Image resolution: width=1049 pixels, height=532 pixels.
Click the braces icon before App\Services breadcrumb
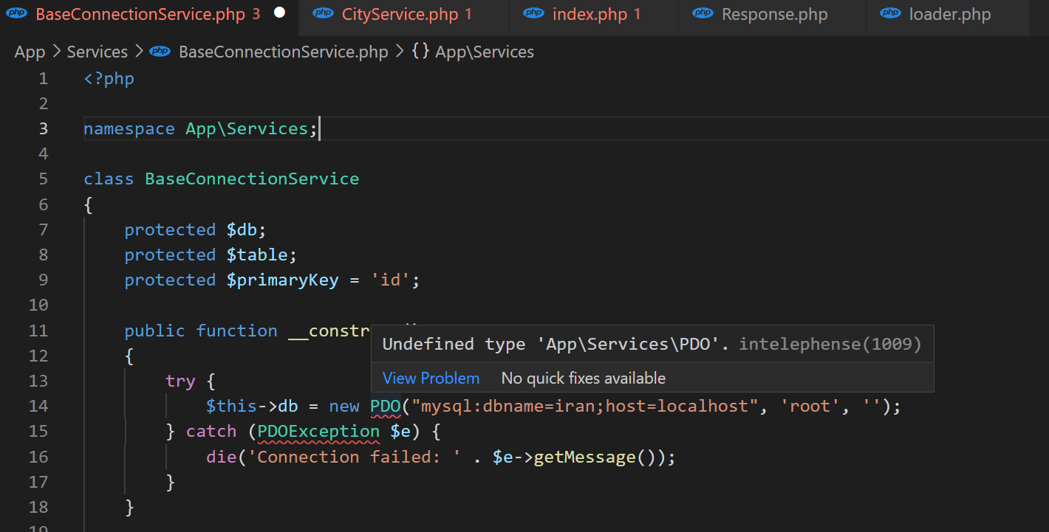[420, 52]
